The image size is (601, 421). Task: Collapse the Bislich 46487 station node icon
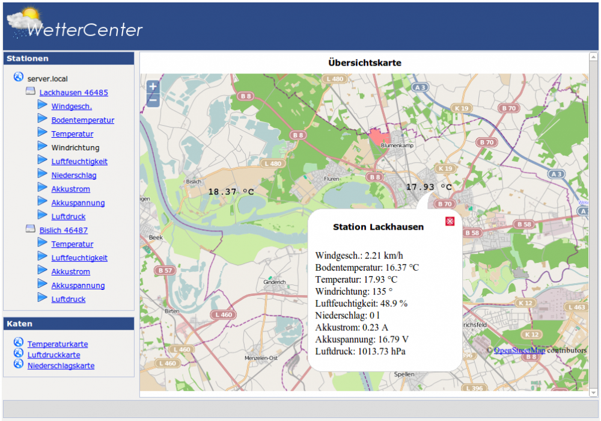click(30, 229)
